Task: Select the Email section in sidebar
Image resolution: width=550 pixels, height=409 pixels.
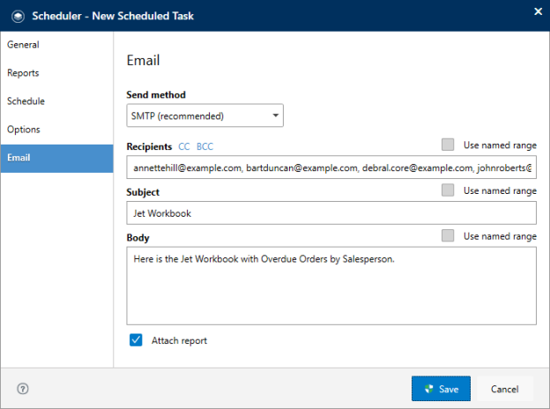Action: pyautogui.click(x=56, y=158)
